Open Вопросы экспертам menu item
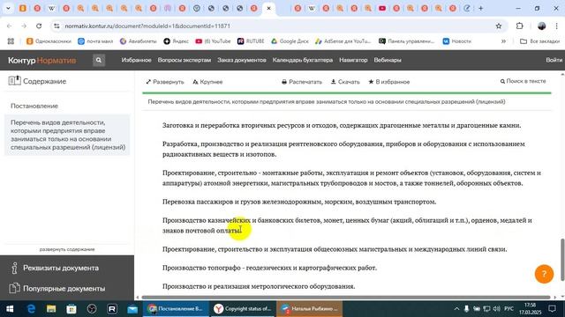565x317 pixels. tap(185, 60)
